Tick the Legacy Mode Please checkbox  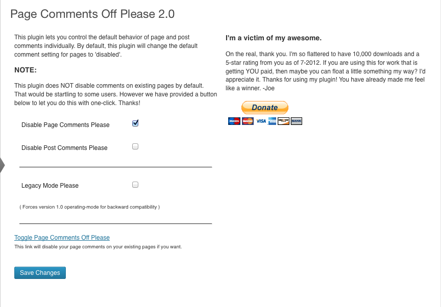click(x=135, y=185)
